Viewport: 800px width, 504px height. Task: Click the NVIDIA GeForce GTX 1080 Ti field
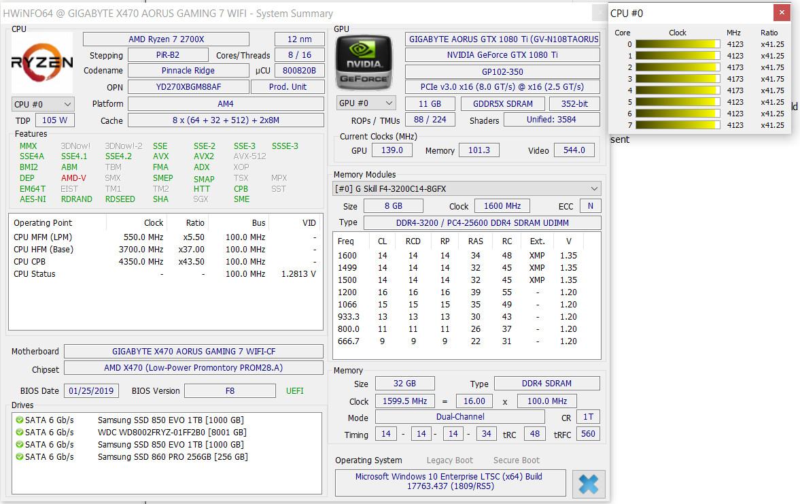pyautogui.click(x=502, y=54)
